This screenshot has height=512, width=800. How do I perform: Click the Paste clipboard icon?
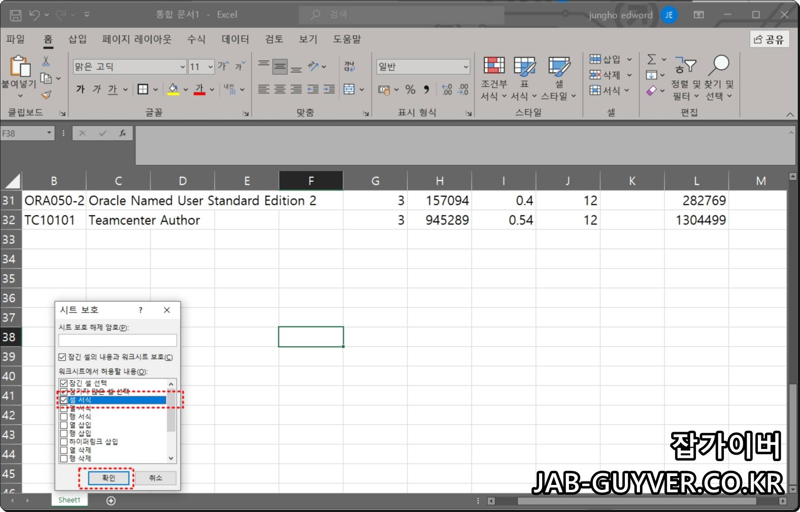pyautogui.click(x=20, y=67)
